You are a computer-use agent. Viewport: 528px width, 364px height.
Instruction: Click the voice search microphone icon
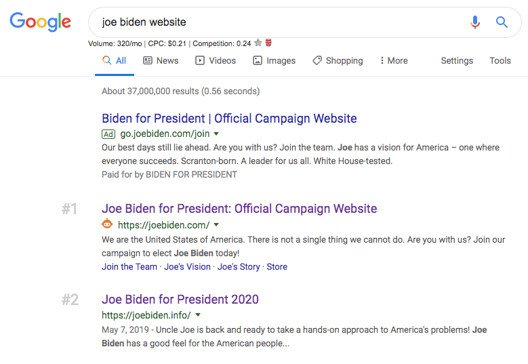[475, 22]
